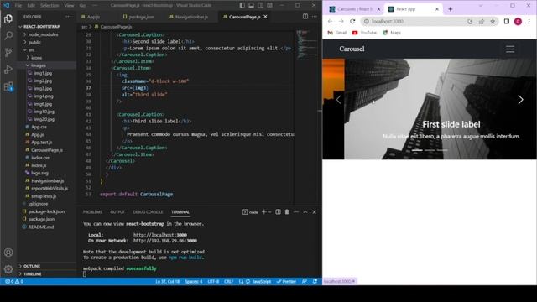The height and width of the screenshot is (302, 537).
Task: Open the Manage gear in activity bar
Action: coord(8,269)
